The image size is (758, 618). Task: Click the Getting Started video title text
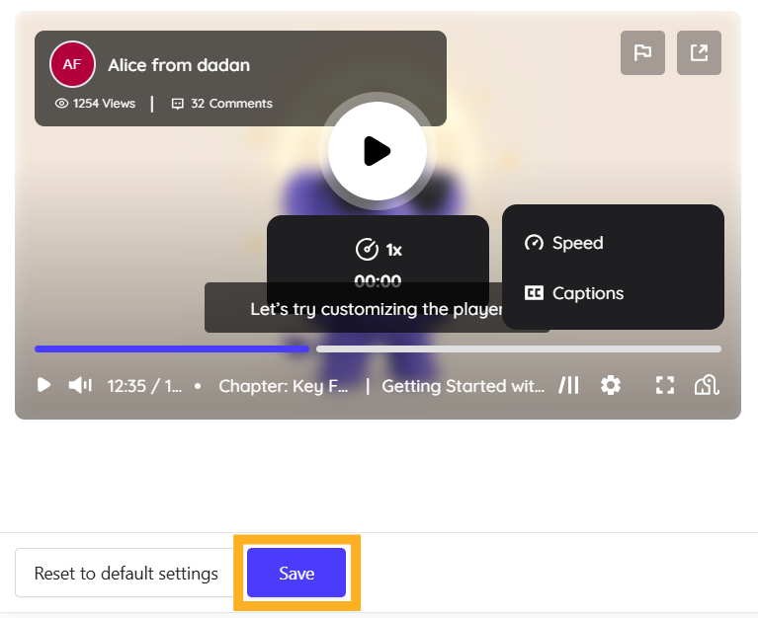pos(463,386)
